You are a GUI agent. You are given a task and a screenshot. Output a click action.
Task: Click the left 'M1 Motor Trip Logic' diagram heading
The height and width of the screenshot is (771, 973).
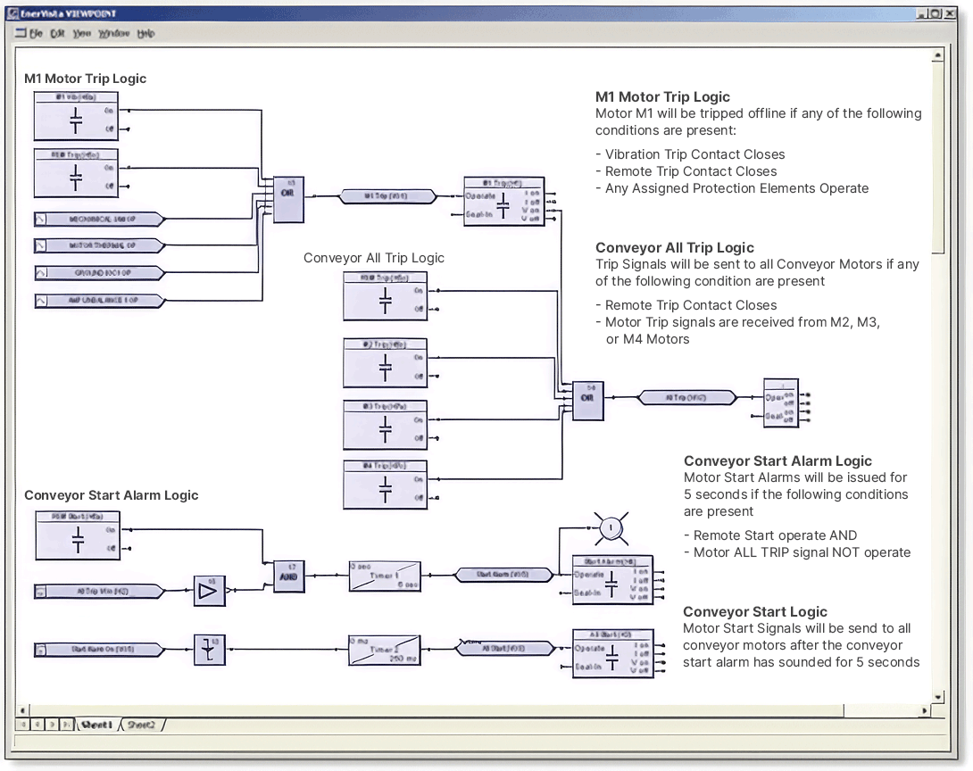(x=86, y=79)
